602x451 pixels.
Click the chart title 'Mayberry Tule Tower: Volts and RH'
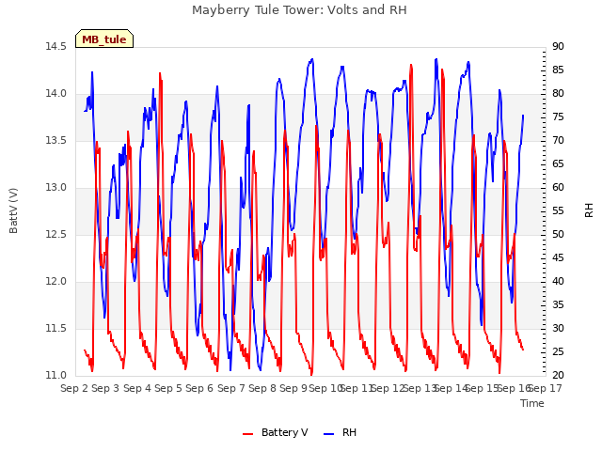(x=299, y=9)
